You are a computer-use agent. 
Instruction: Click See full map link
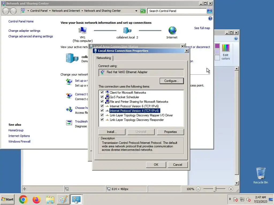tap(202, 28)
